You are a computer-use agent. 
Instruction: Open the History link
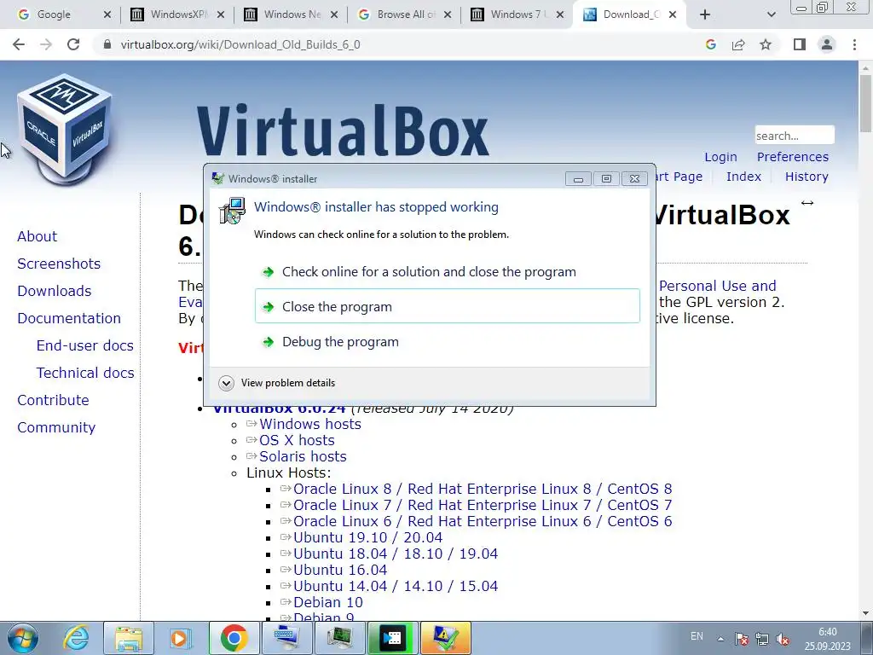coord(807,177)
